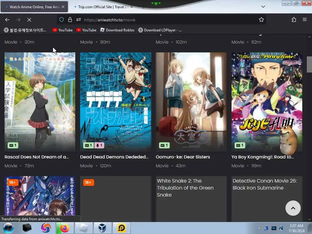Screen dimensions: 312x234
Task: Click the forward navigation arrow
Action: click(x=18, y=20)
